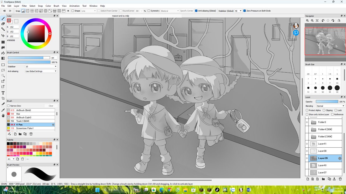The image size is (346, 194).
Task: Turn snap off with the off icon
Action: tap(23, 11)
